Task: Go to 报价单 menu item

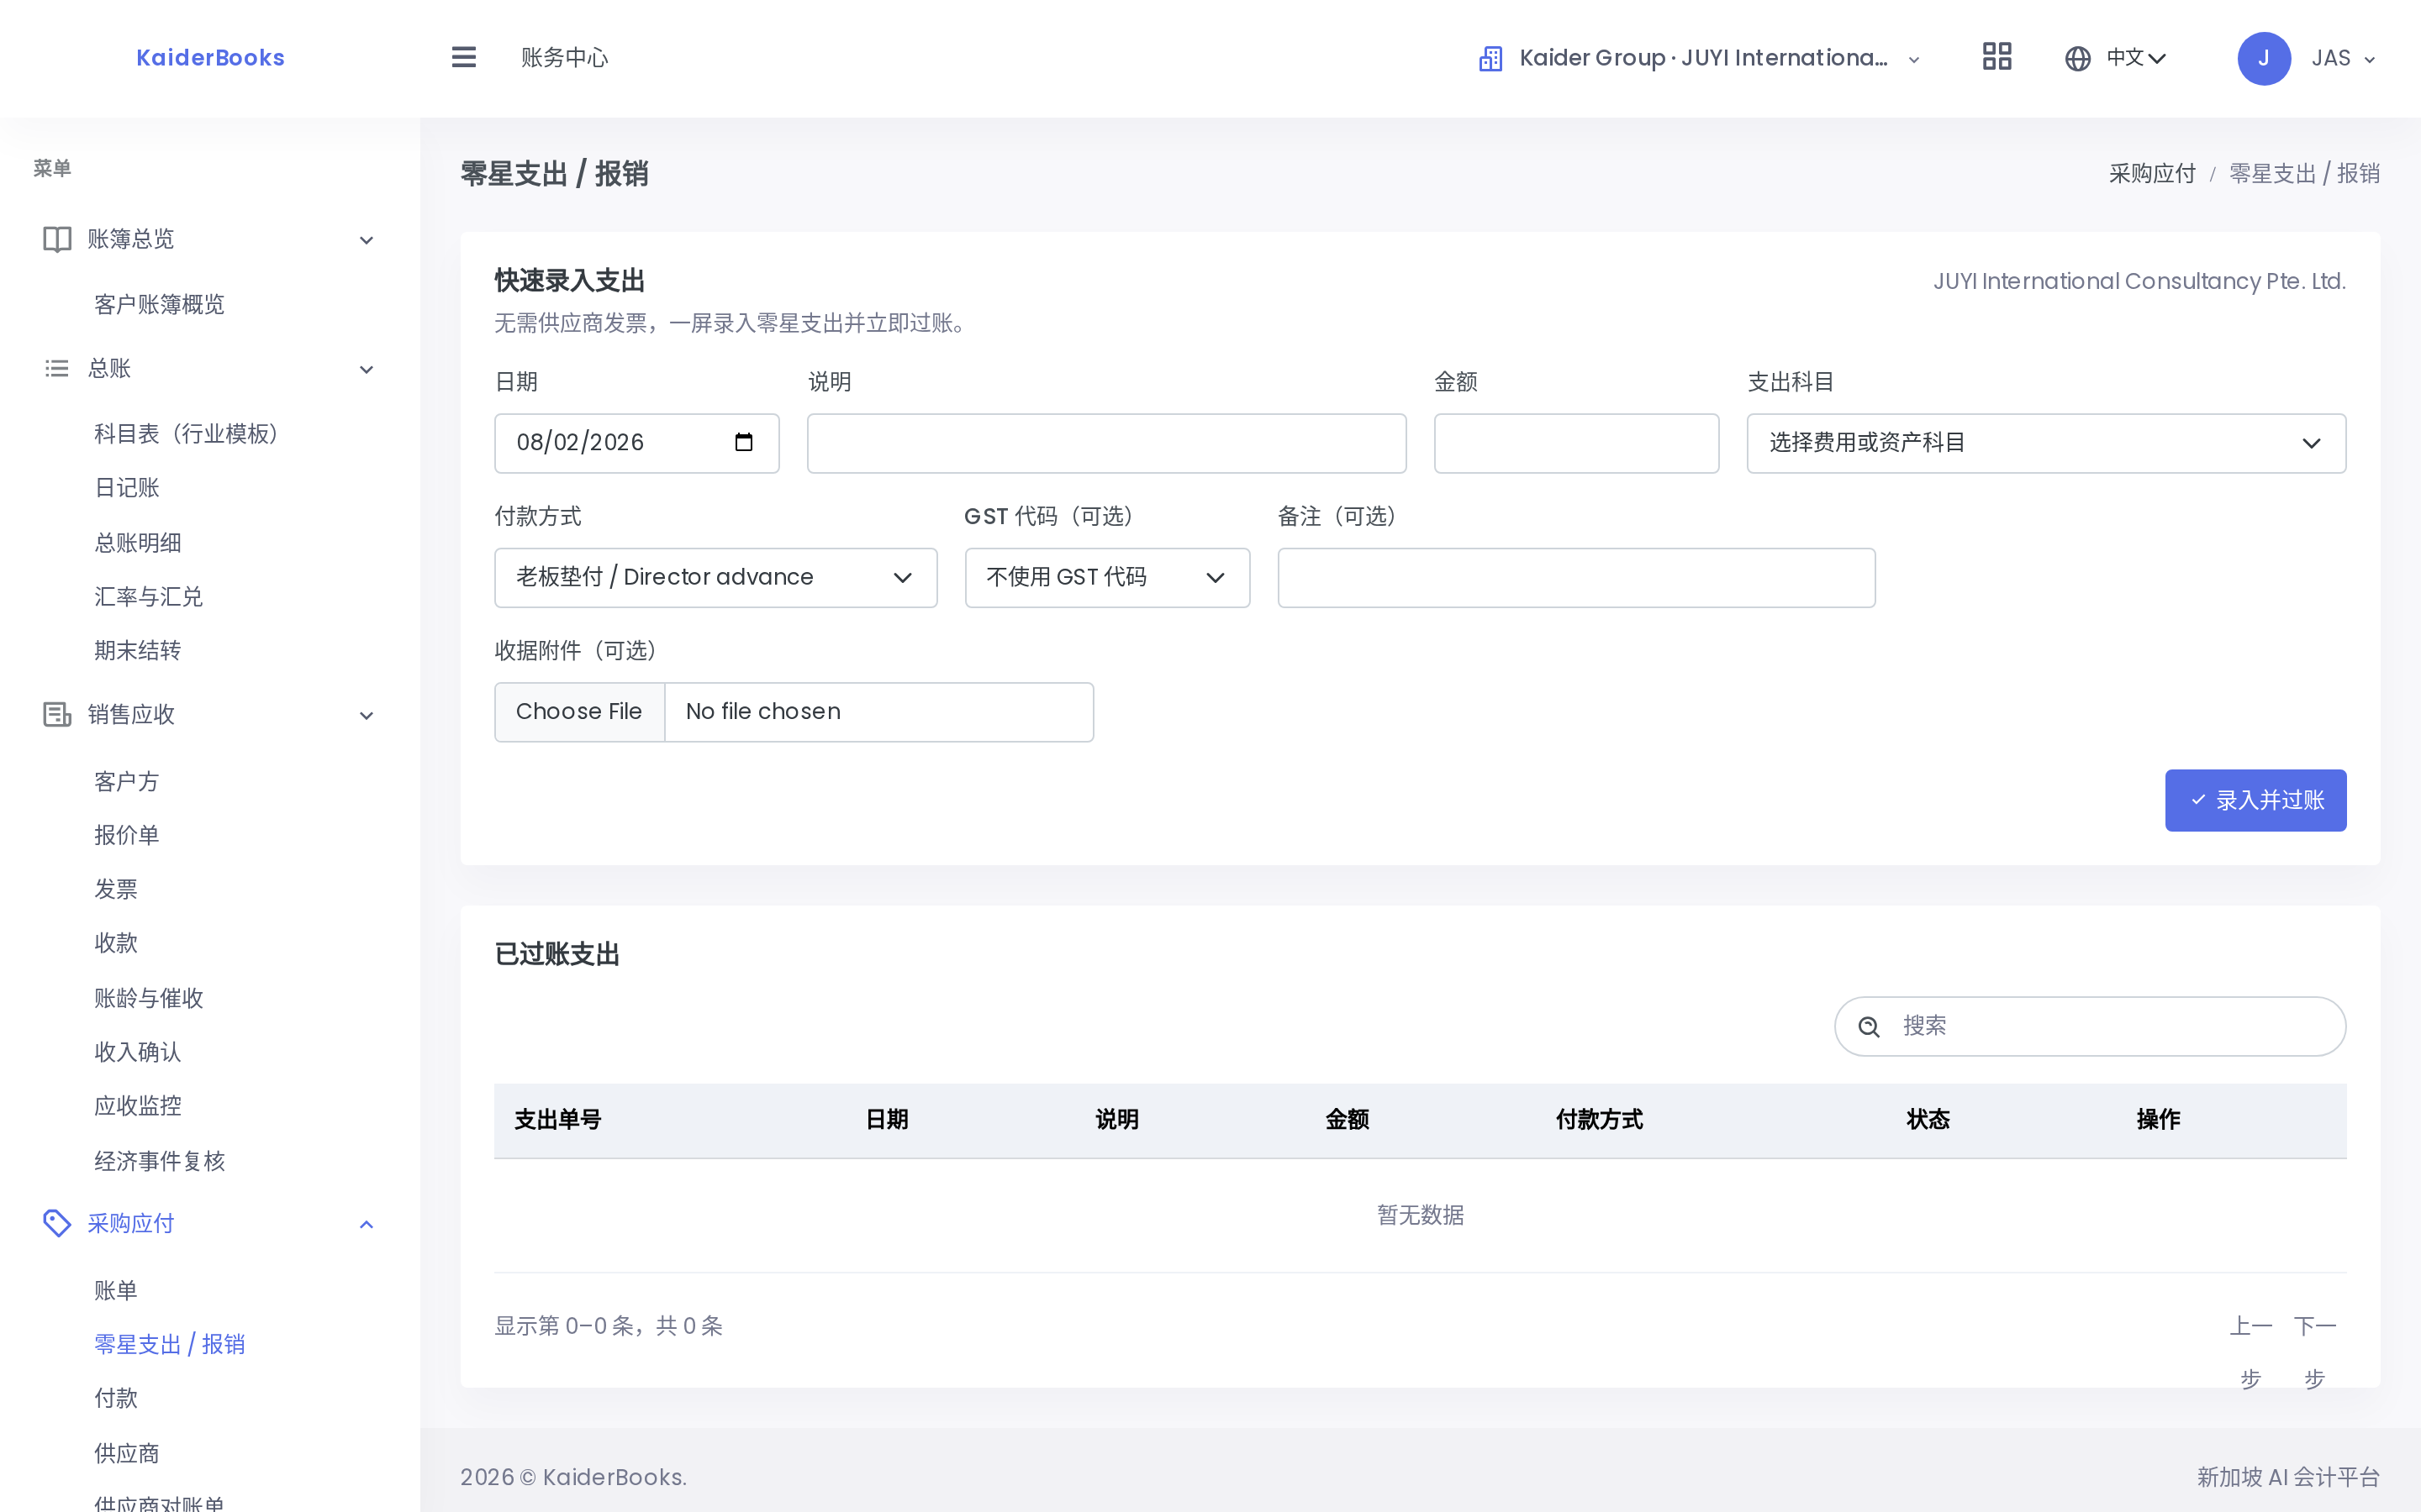Action: (126, 835)
